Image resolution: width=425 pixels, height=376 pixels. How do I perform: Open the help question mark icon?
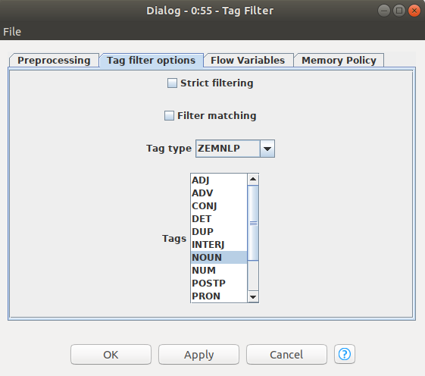[344, 354]
